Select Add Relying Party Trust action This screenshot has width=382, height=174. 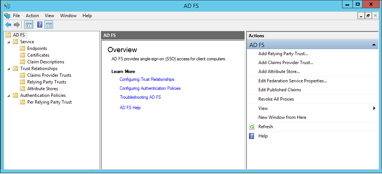click(x=283, y=54)
